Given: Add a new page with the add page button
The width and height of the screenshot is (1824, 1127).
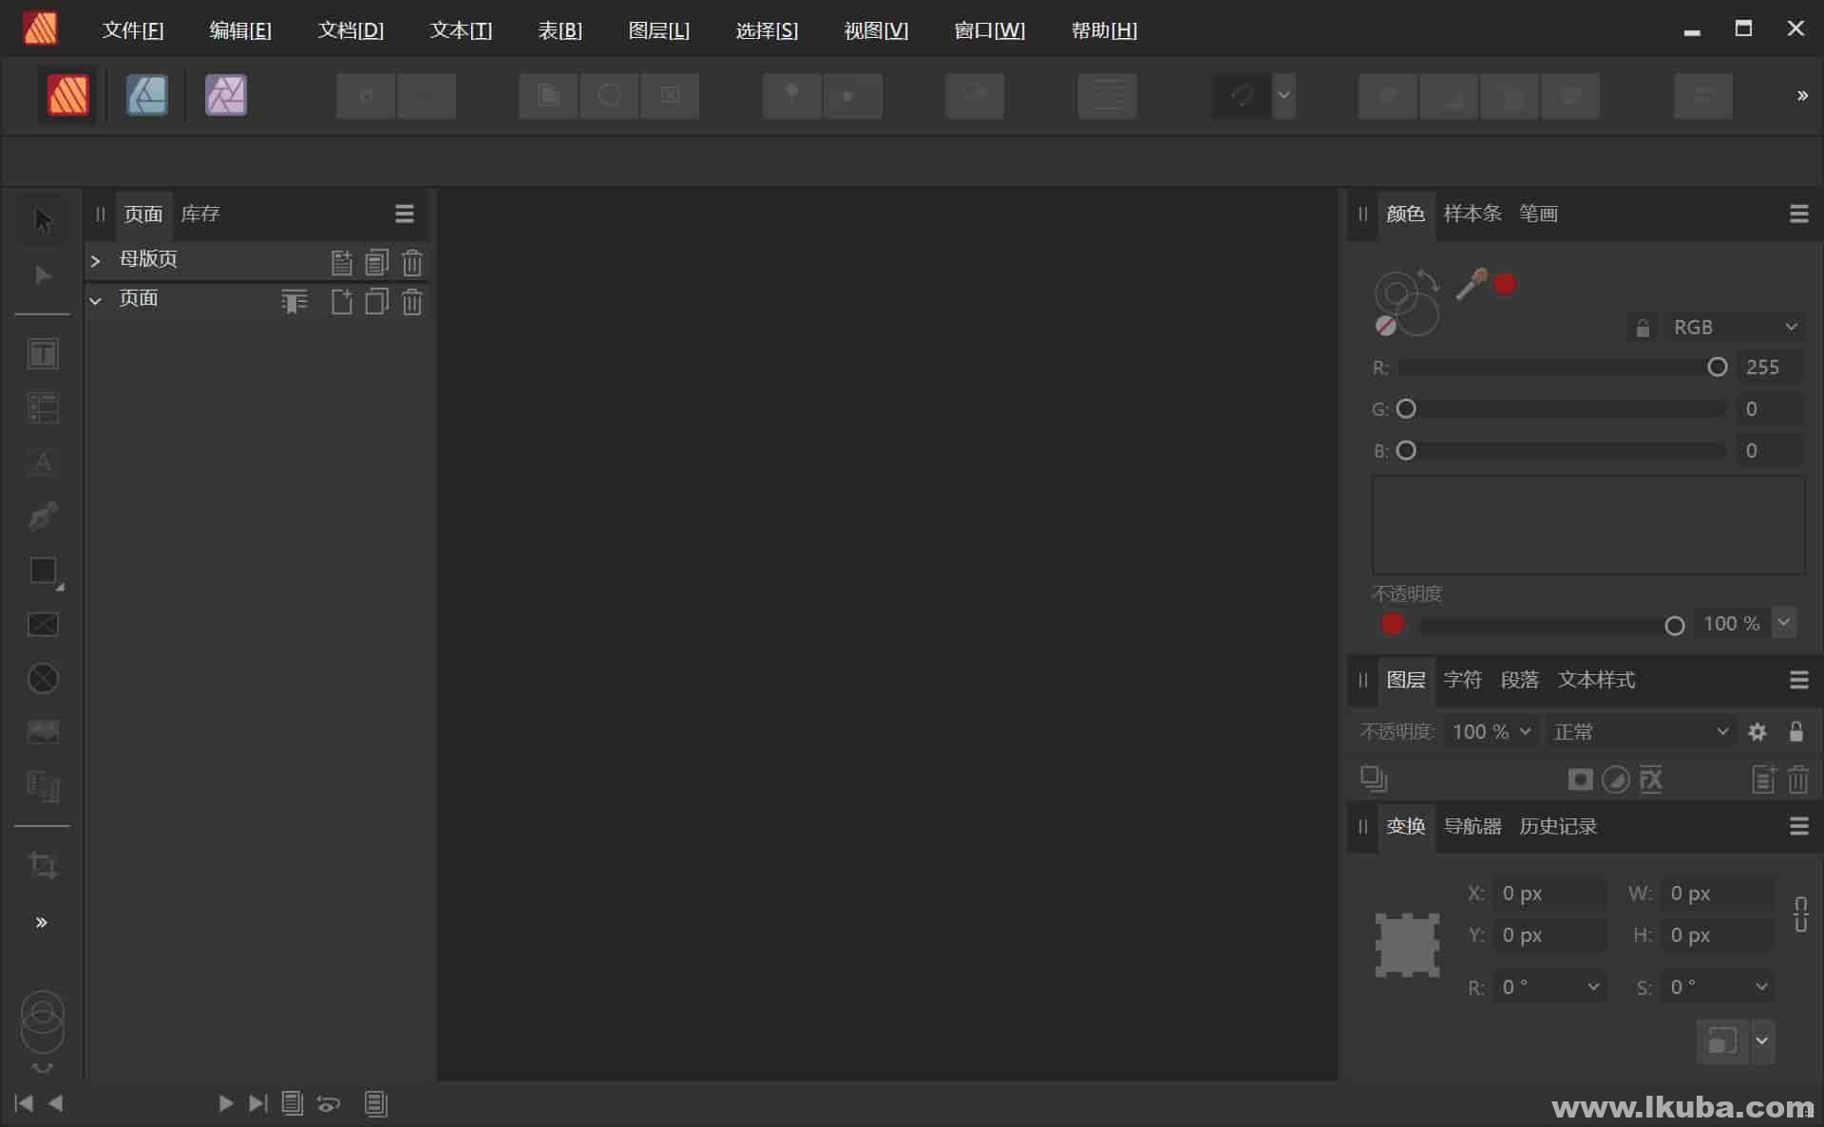Looking at the screenshot, I should (x=341, y=301).
